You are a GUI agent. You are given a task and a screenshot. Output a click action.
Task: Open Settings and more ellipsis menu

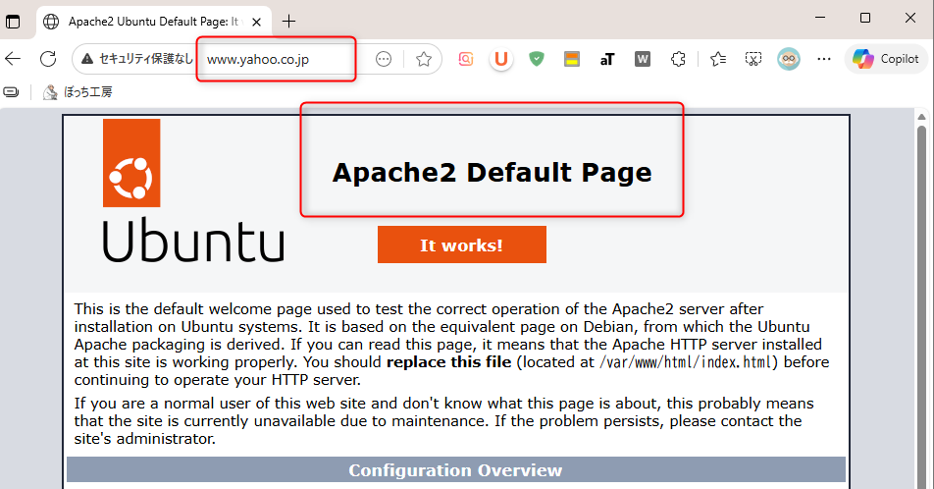coord(823,59)
